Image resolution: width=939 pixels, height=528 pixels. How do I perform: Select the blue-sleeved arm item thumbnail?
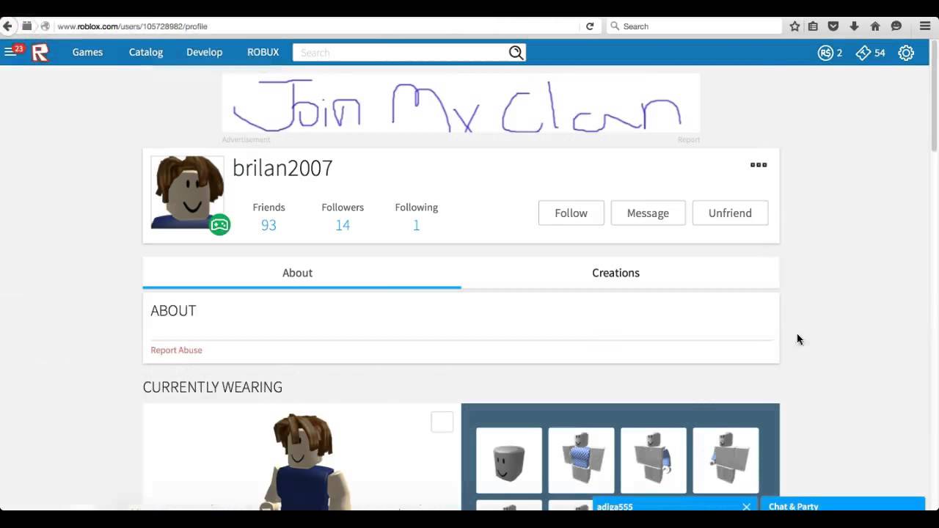coord(654,461)
